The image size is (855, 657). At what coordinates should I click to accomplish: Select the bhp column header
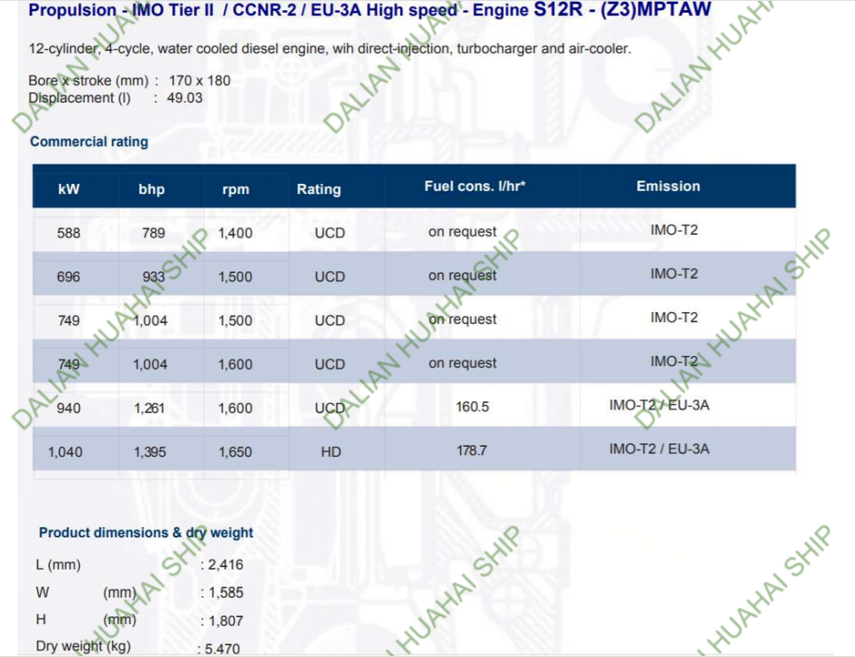152,189
